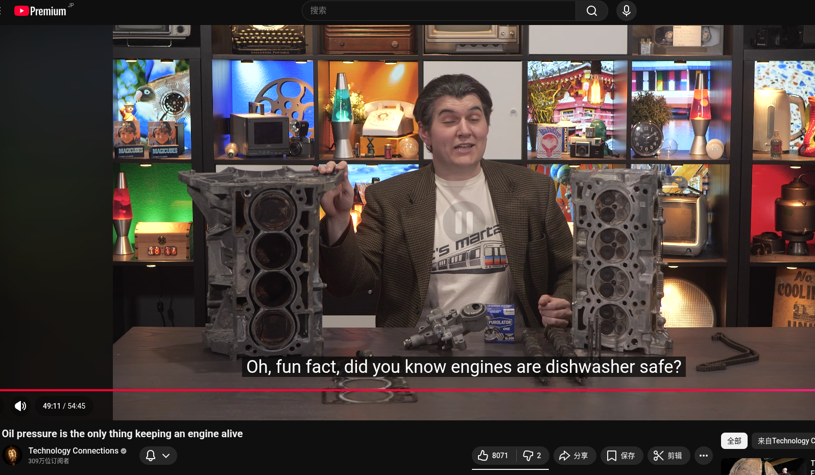815x475 pixels.
Task: Click the pause icon in the video center
Action: point(464,222)
